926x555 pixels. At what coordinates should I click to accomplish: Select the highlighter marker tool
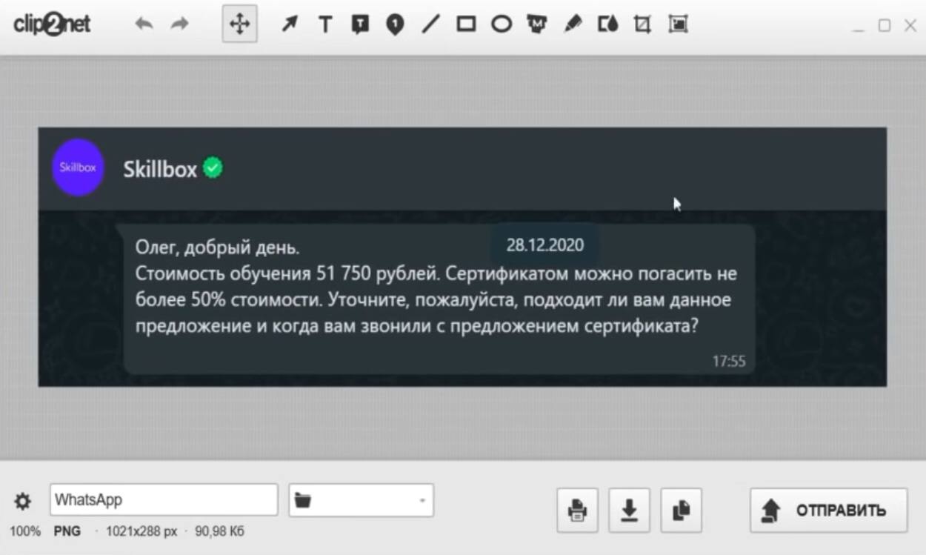coord(572,24)
